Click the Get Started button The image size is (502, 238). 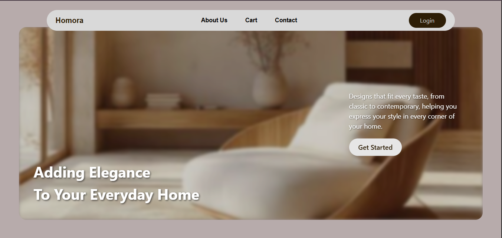pyautogui.click(x=375, y=147)
